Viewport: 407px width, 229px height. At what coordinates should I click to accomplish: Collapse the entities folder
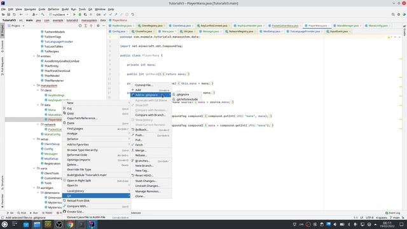coord(34,56)
